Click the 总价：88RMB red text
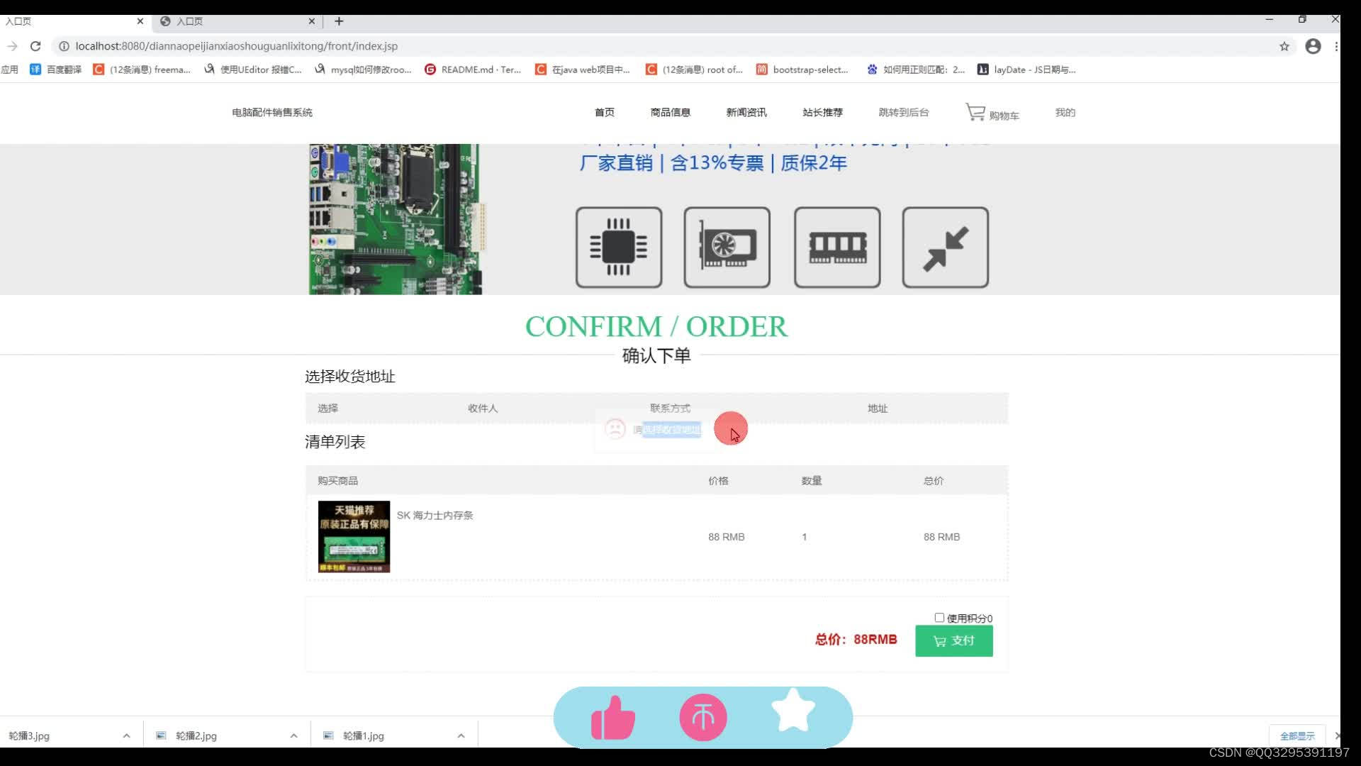Screen dimensions: 1361x766 pyautogui.click(x=856, y=639)
